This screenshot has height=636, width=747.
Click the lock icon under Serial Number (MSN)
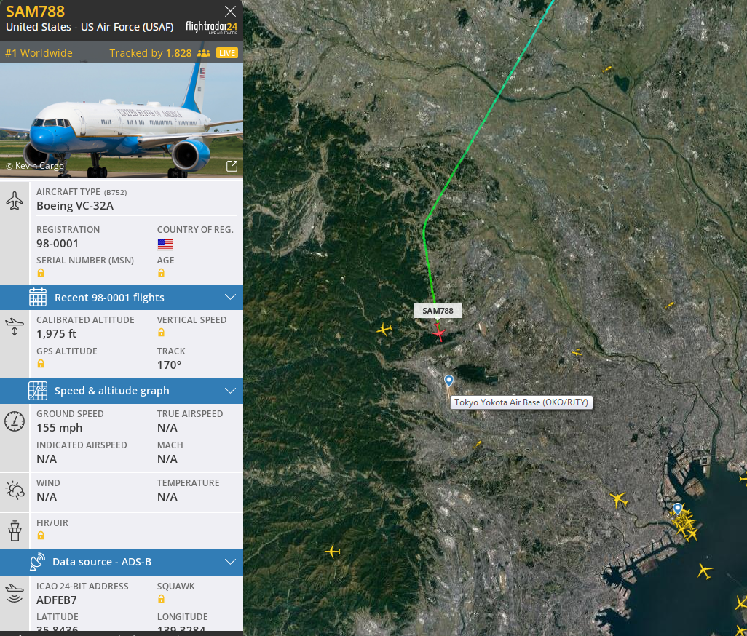tap(41, 273)
